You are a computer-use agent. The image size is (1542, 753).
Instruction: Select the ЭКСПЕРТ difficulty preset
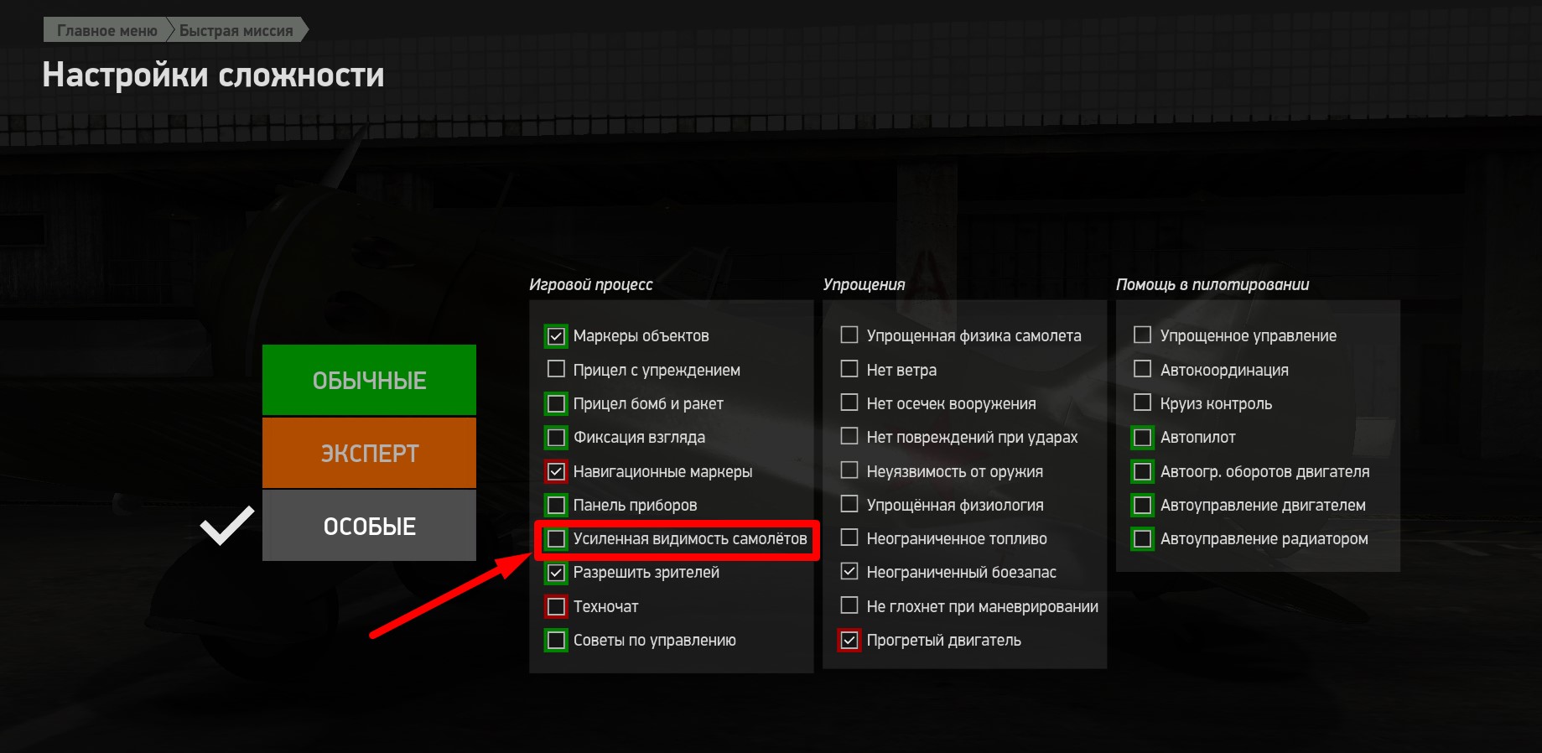(x=369, y=453)
